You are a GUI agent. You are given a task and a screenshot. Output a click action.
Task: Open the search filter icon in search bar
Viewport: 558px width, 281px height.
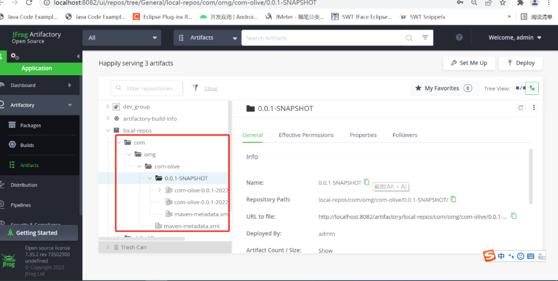pos(425,38)
